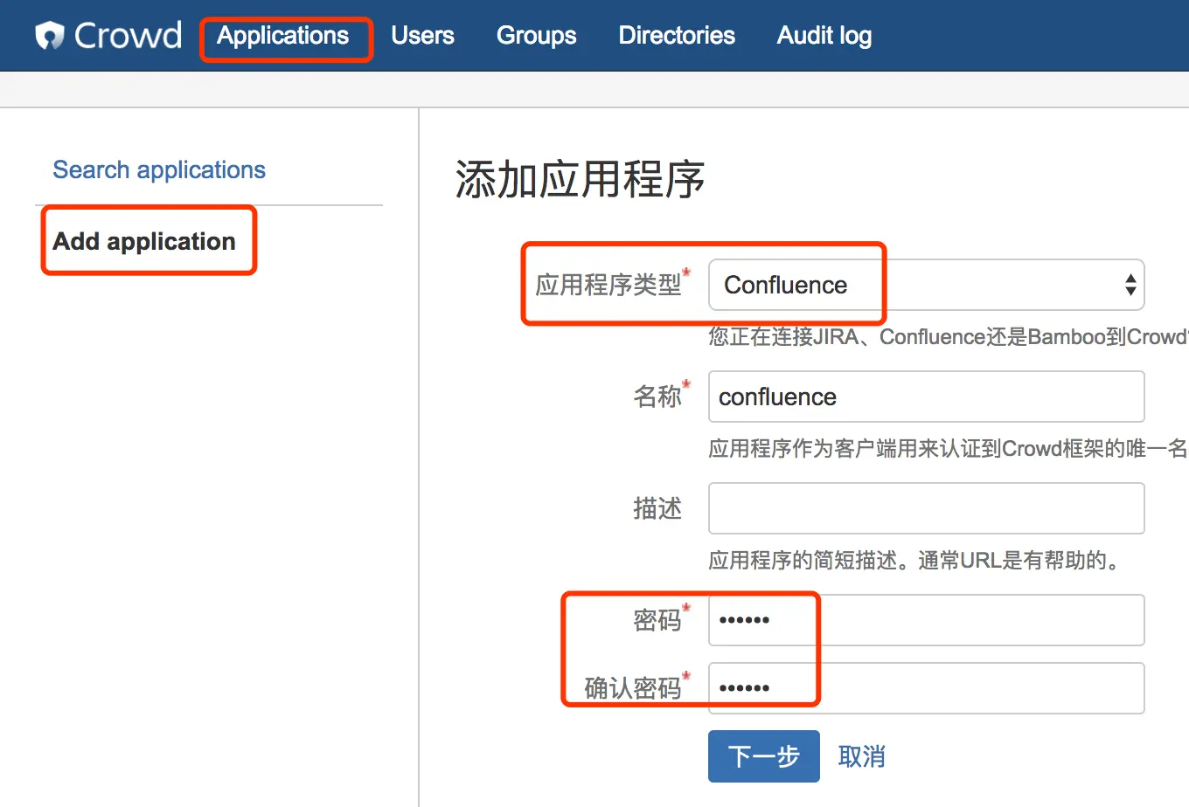Go to the Users tab
Viewport: 1189px width, 807px height.
tap(422, 36)
